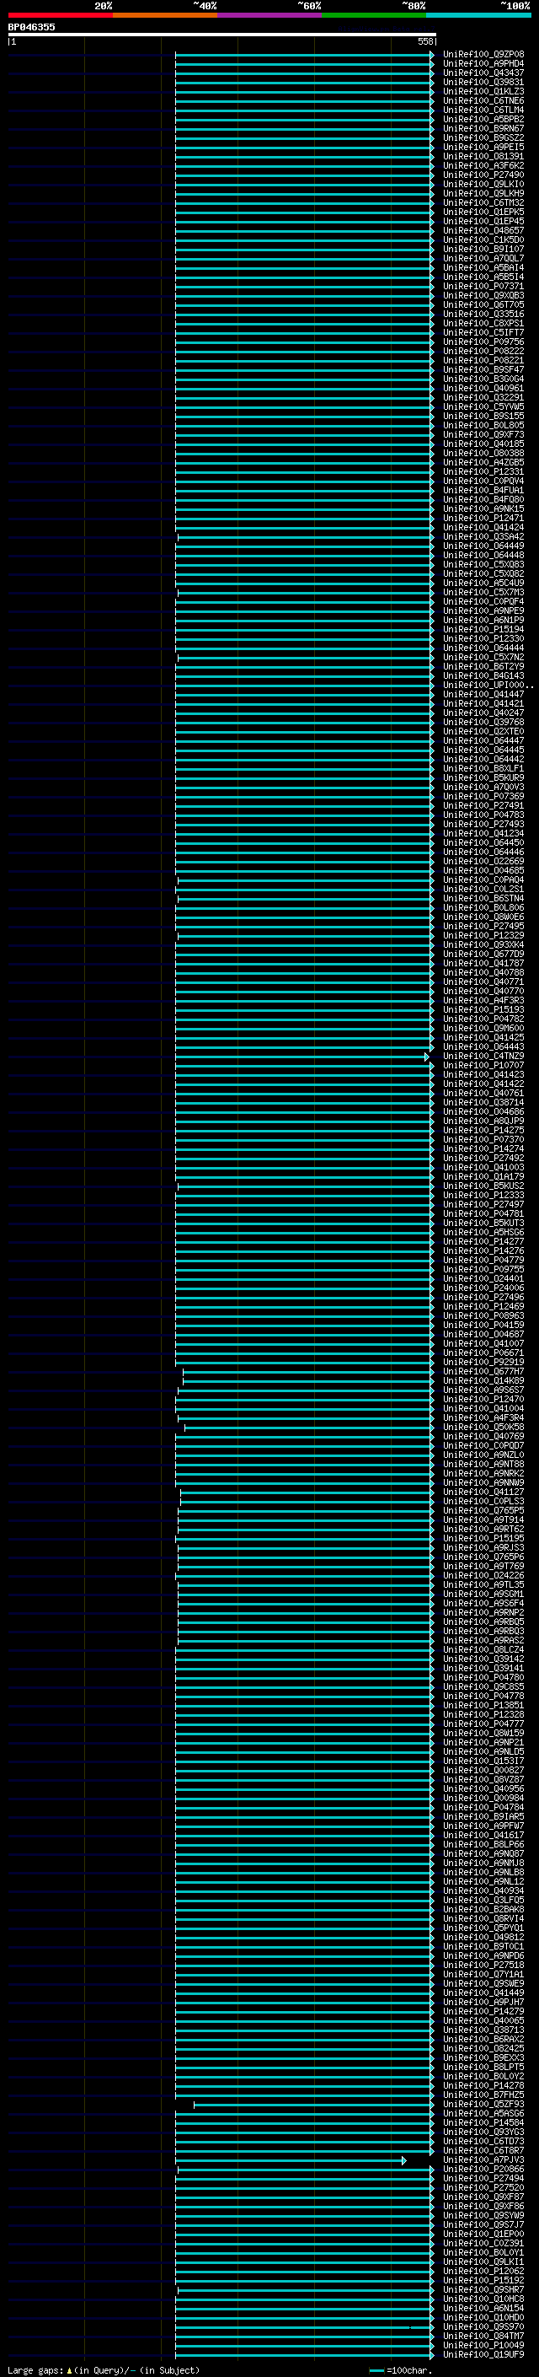The height and width of the screenshot is (2377, 539).
Task: Select the label UniRef100_Q1A179
Action: [x=483, y=1176]
